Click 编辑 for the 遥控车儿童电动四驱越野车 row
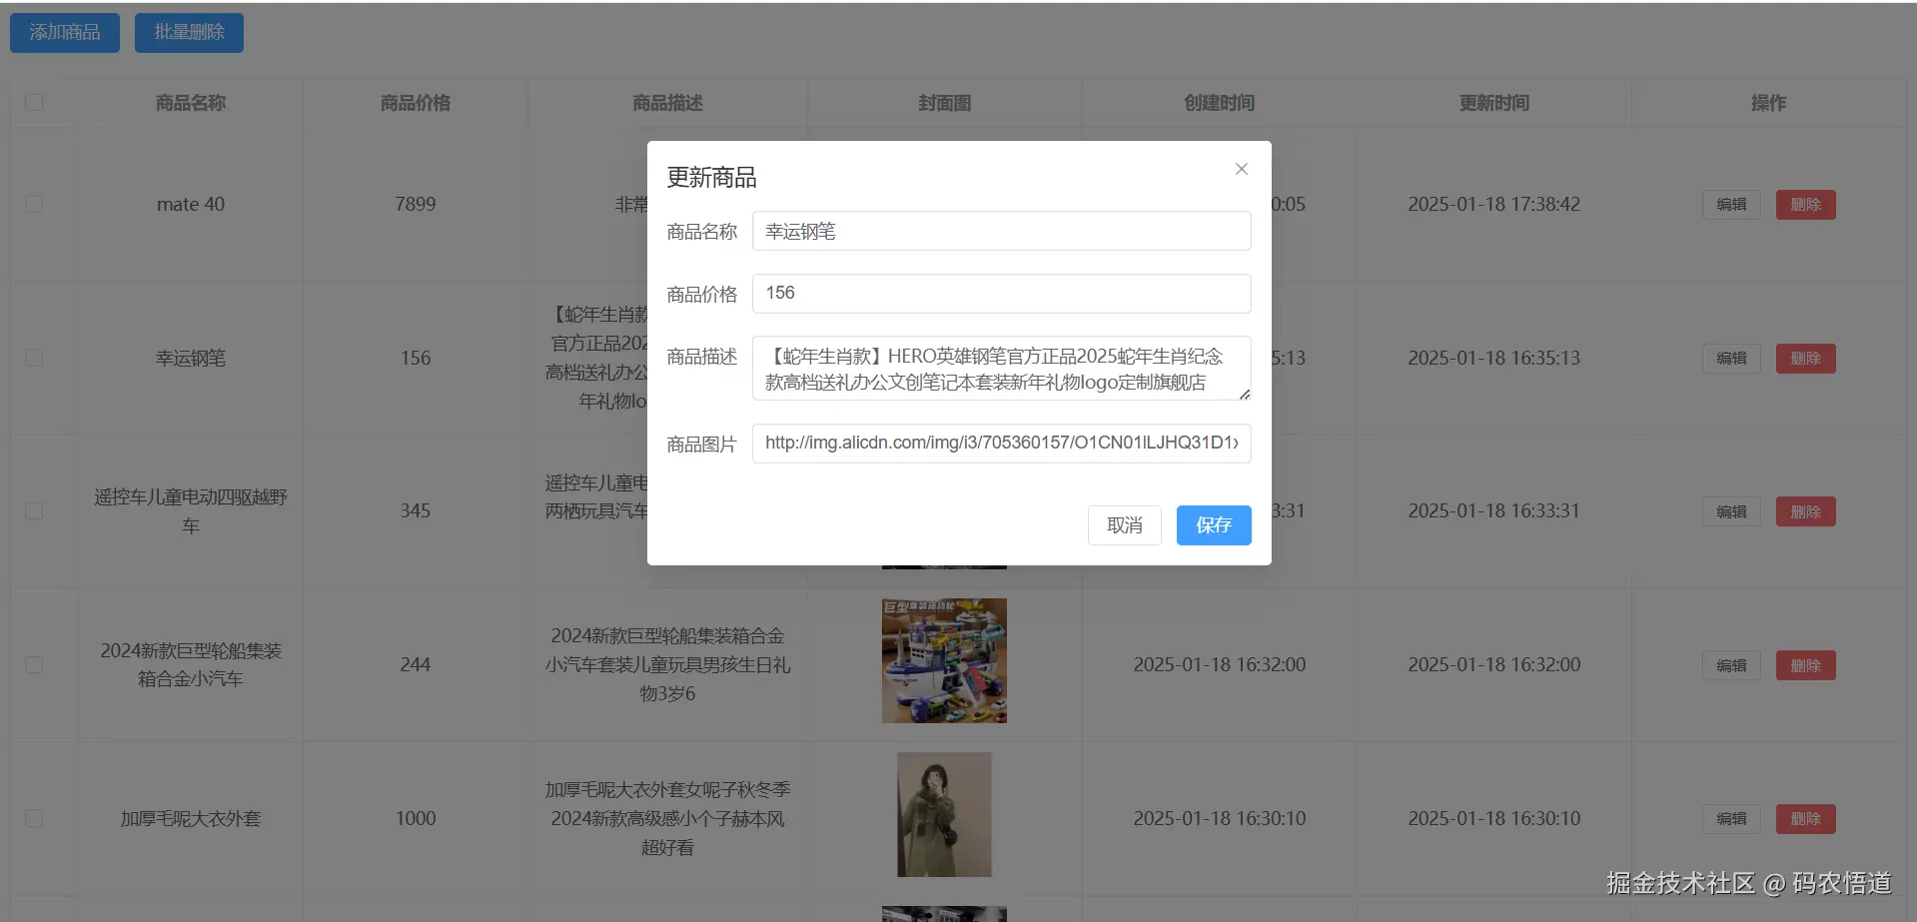Image resolution: width=1917 pixels, height=922 pixels. 1731,512
